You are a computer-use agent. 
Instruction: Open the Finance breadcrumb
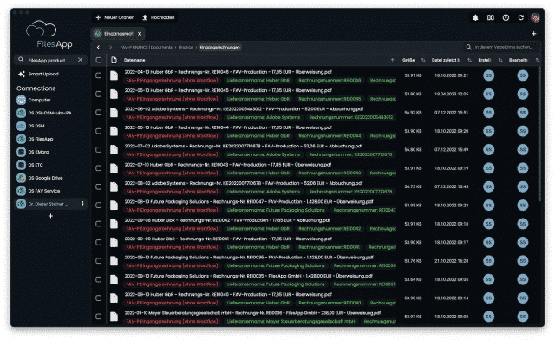pyautogui.click(x=186, y=47)
